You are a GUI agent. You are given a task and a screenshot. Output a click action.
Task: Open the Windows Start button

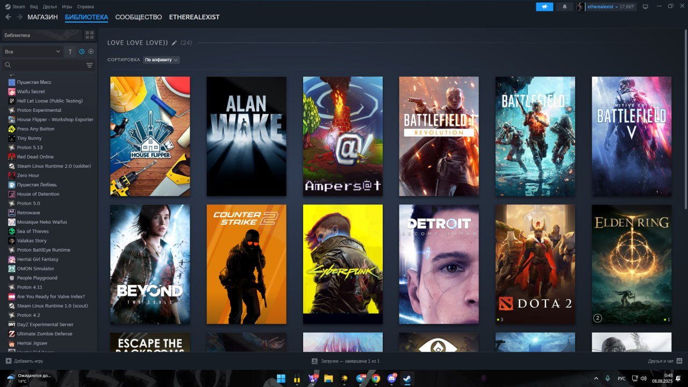coord(281,378)
